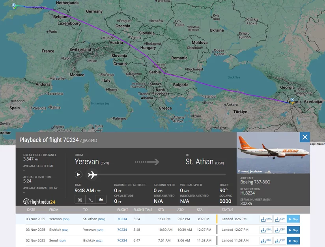Select the 02 Nov Seoul flight row
325x247 pixels.
(163, 241)
